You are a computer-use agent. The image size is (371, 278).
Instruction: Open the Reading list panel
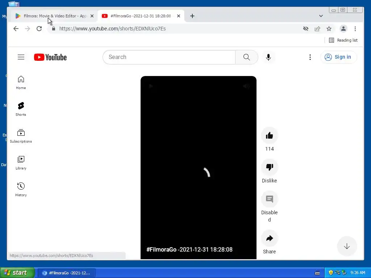click(343, 40)
